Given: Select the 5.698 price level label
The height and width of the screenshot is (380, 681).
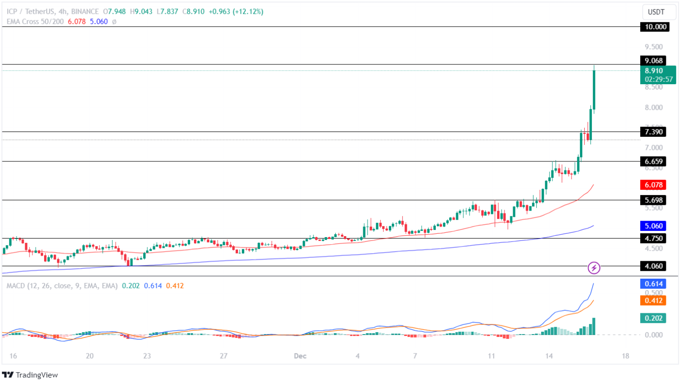Looking at the screenshot, I should pyautogui.click(x=653, y=200).
